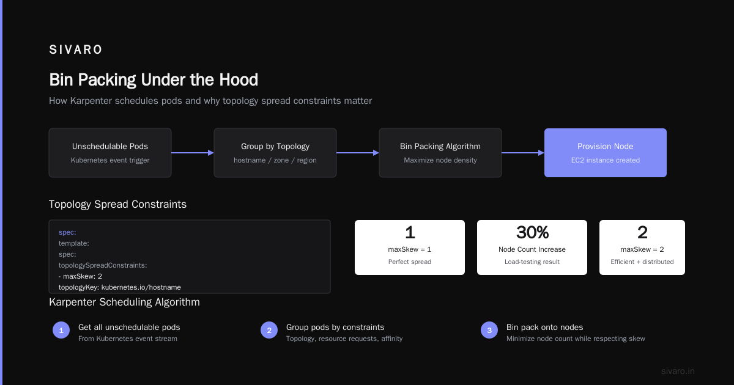
Task: Click arrow between Unschedulable Pods and Group by Topology
Action: 193,153
